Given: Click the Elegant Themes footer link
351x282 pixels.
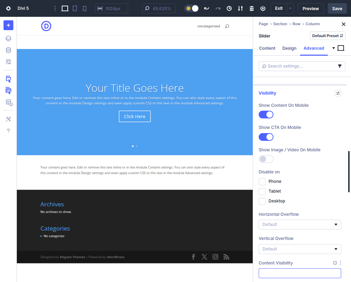Looking at the screenshot, I should click(x=72, y=257).
